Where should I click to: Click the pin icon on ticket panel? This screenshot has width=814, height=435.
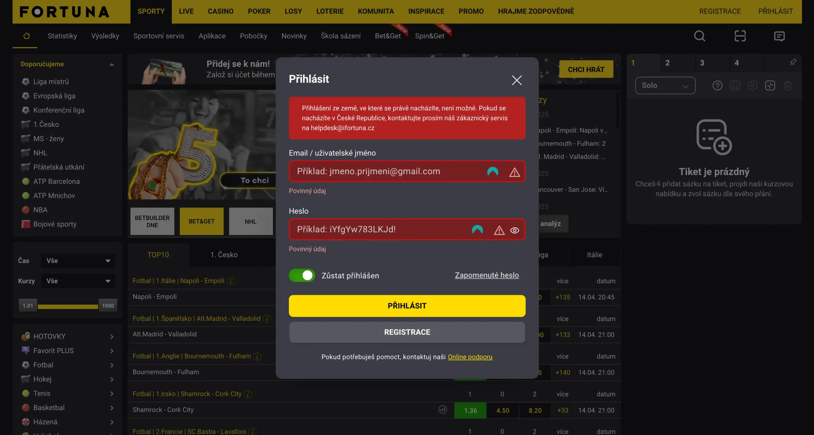[793, 62]
